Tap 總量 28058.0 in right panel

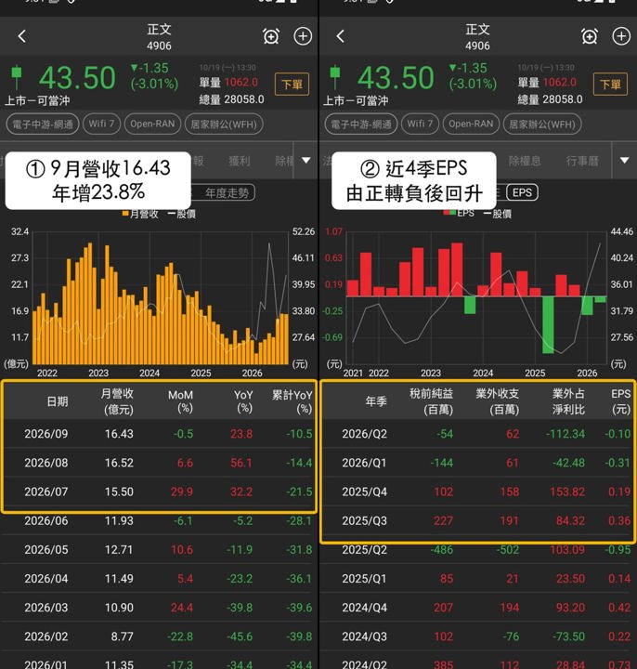550,99
